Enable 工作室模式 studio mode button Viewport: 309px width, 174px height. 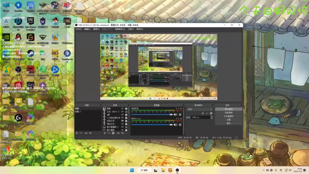pyautogui.click(x=229, y=116)
